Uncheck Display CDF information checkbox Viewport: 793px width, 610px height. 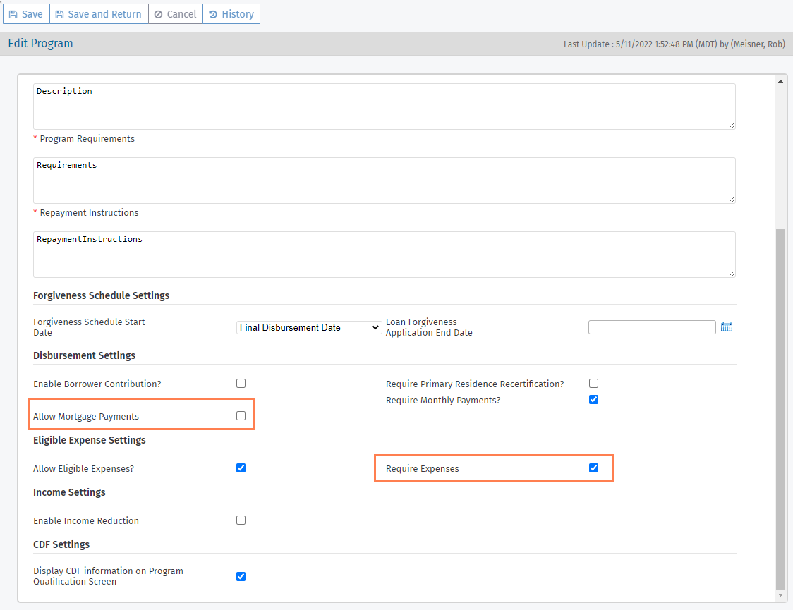pos(241,576)
